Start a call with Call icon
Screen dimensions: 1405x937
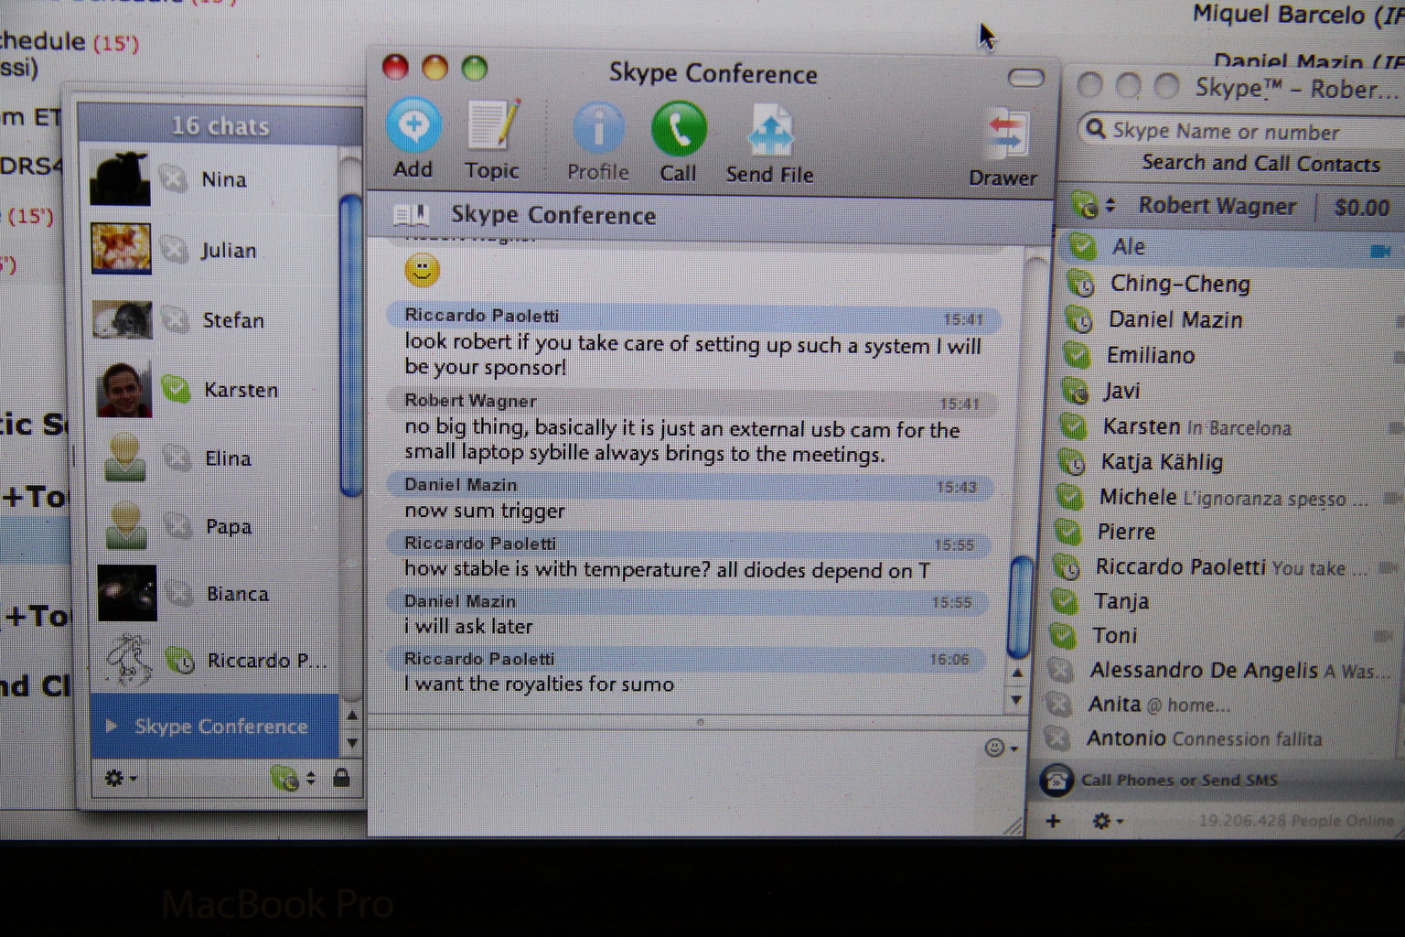(678, 129)
